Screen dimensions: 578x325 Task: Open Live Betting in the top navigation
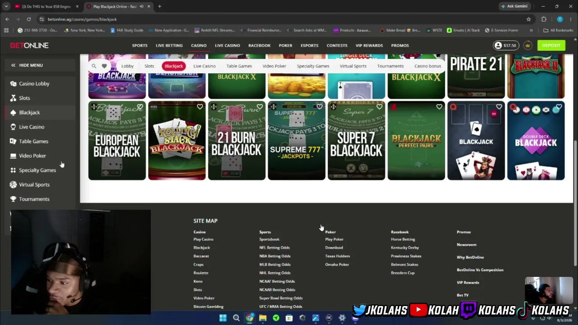coord(169,46)
